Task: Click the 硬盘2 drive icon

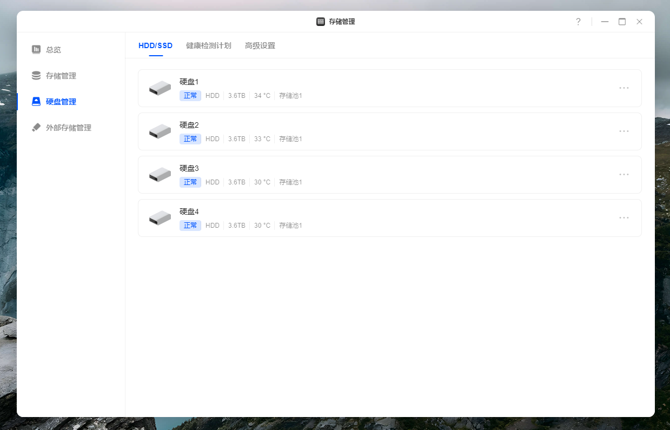Action: click(160, 131)
